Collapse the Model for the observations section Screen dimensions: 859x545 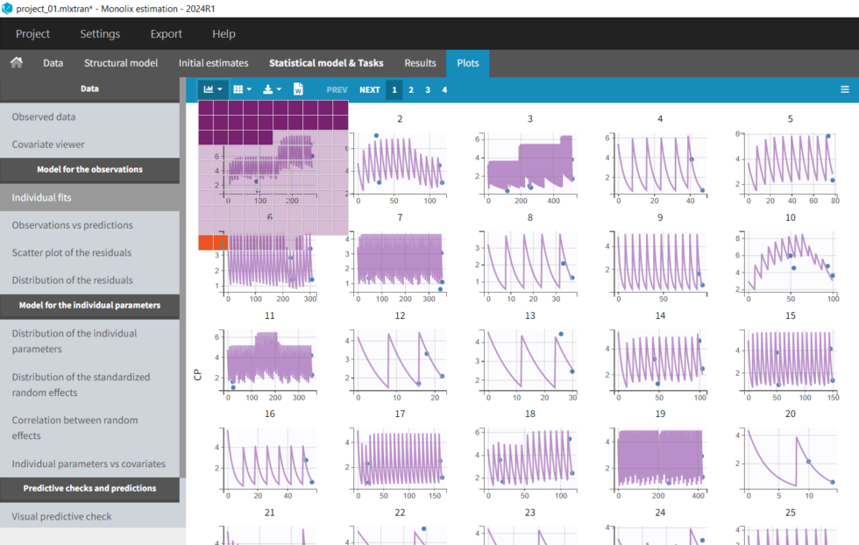coord(89,169)
